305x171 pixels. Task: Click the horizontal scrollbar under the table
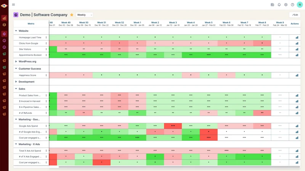179,167
